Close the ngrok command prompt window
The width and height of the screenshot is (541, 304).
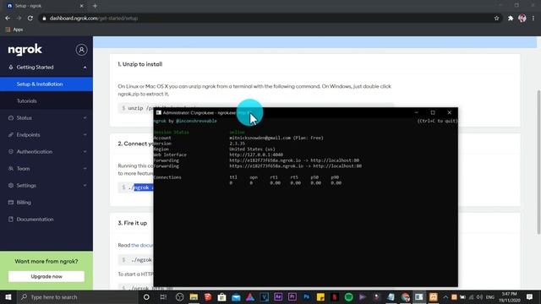(449, 112)
